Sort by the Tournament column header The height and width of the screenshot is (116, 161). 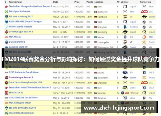point(15,2)
